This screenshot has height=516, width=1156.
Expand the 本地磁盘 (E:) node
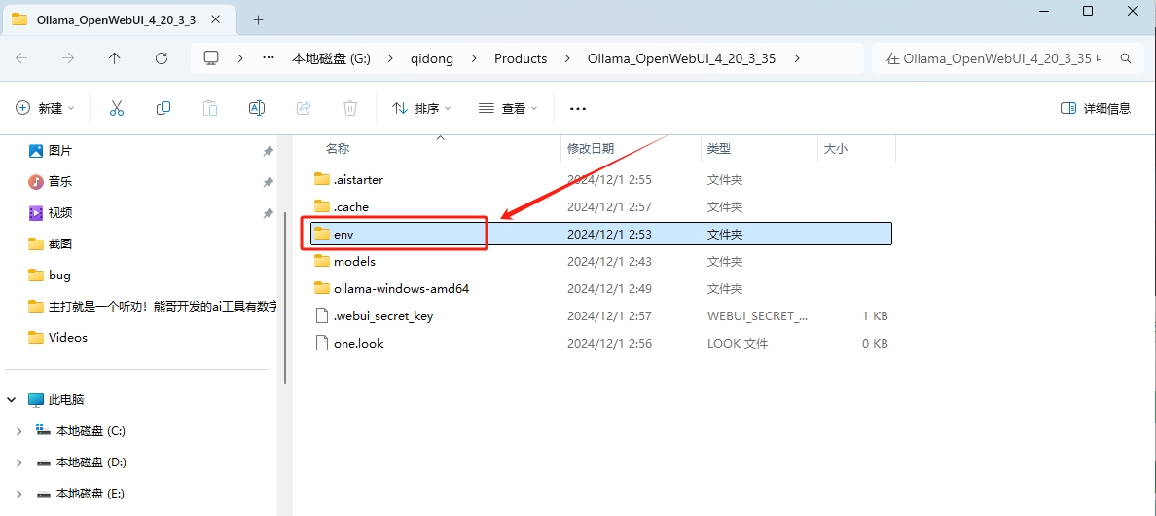coord(19,494)
